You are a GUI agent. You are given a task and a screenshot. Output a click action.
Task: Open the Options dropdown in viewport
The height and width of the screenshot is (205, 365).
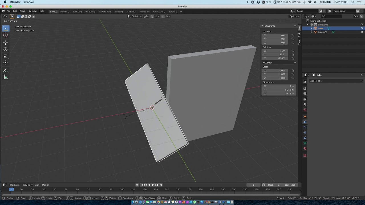[x=295, y=16]
